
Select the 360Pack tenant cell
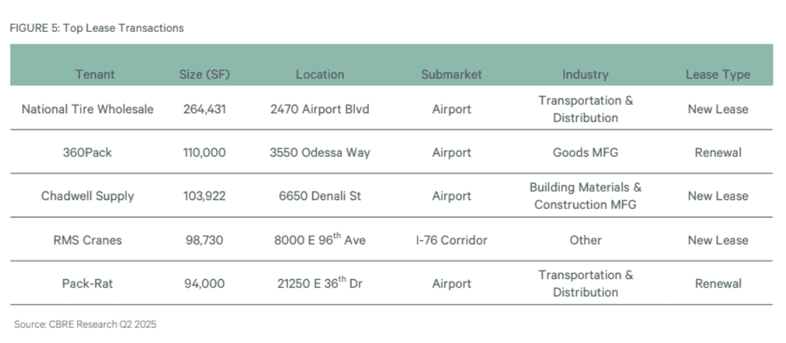point(87,153)
